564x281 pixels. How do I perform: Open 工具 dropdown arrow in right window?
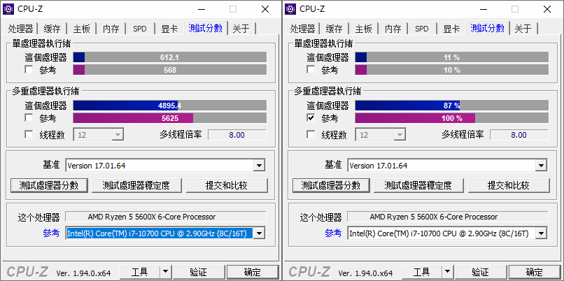pyautogui.click(x=447, y=272)
